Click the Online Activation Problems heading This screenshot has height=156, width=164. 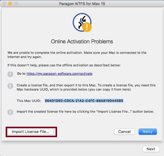coord(82,42)
